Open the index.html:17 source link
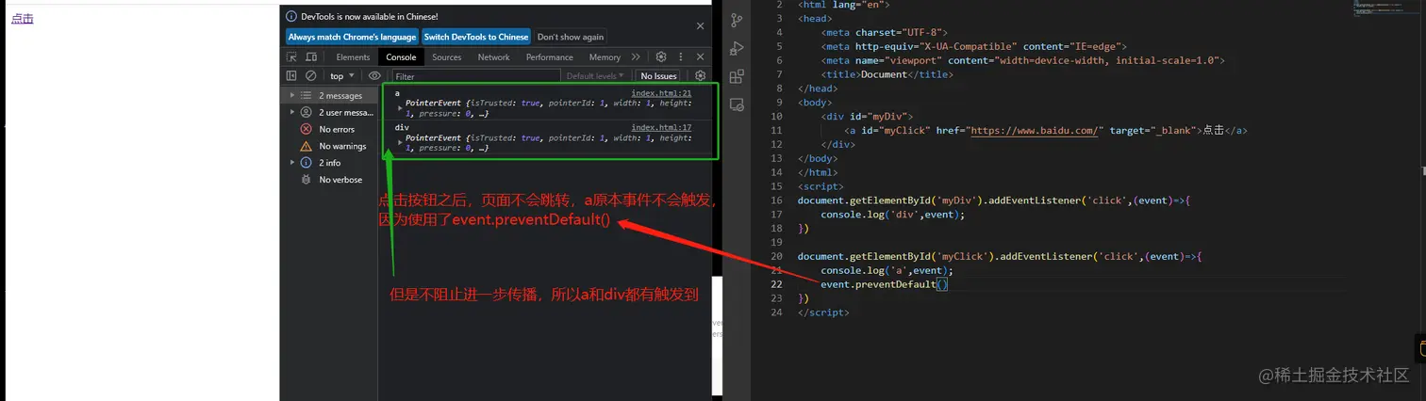The height and width of the screenshot is (401, 1426). (661, 127)
